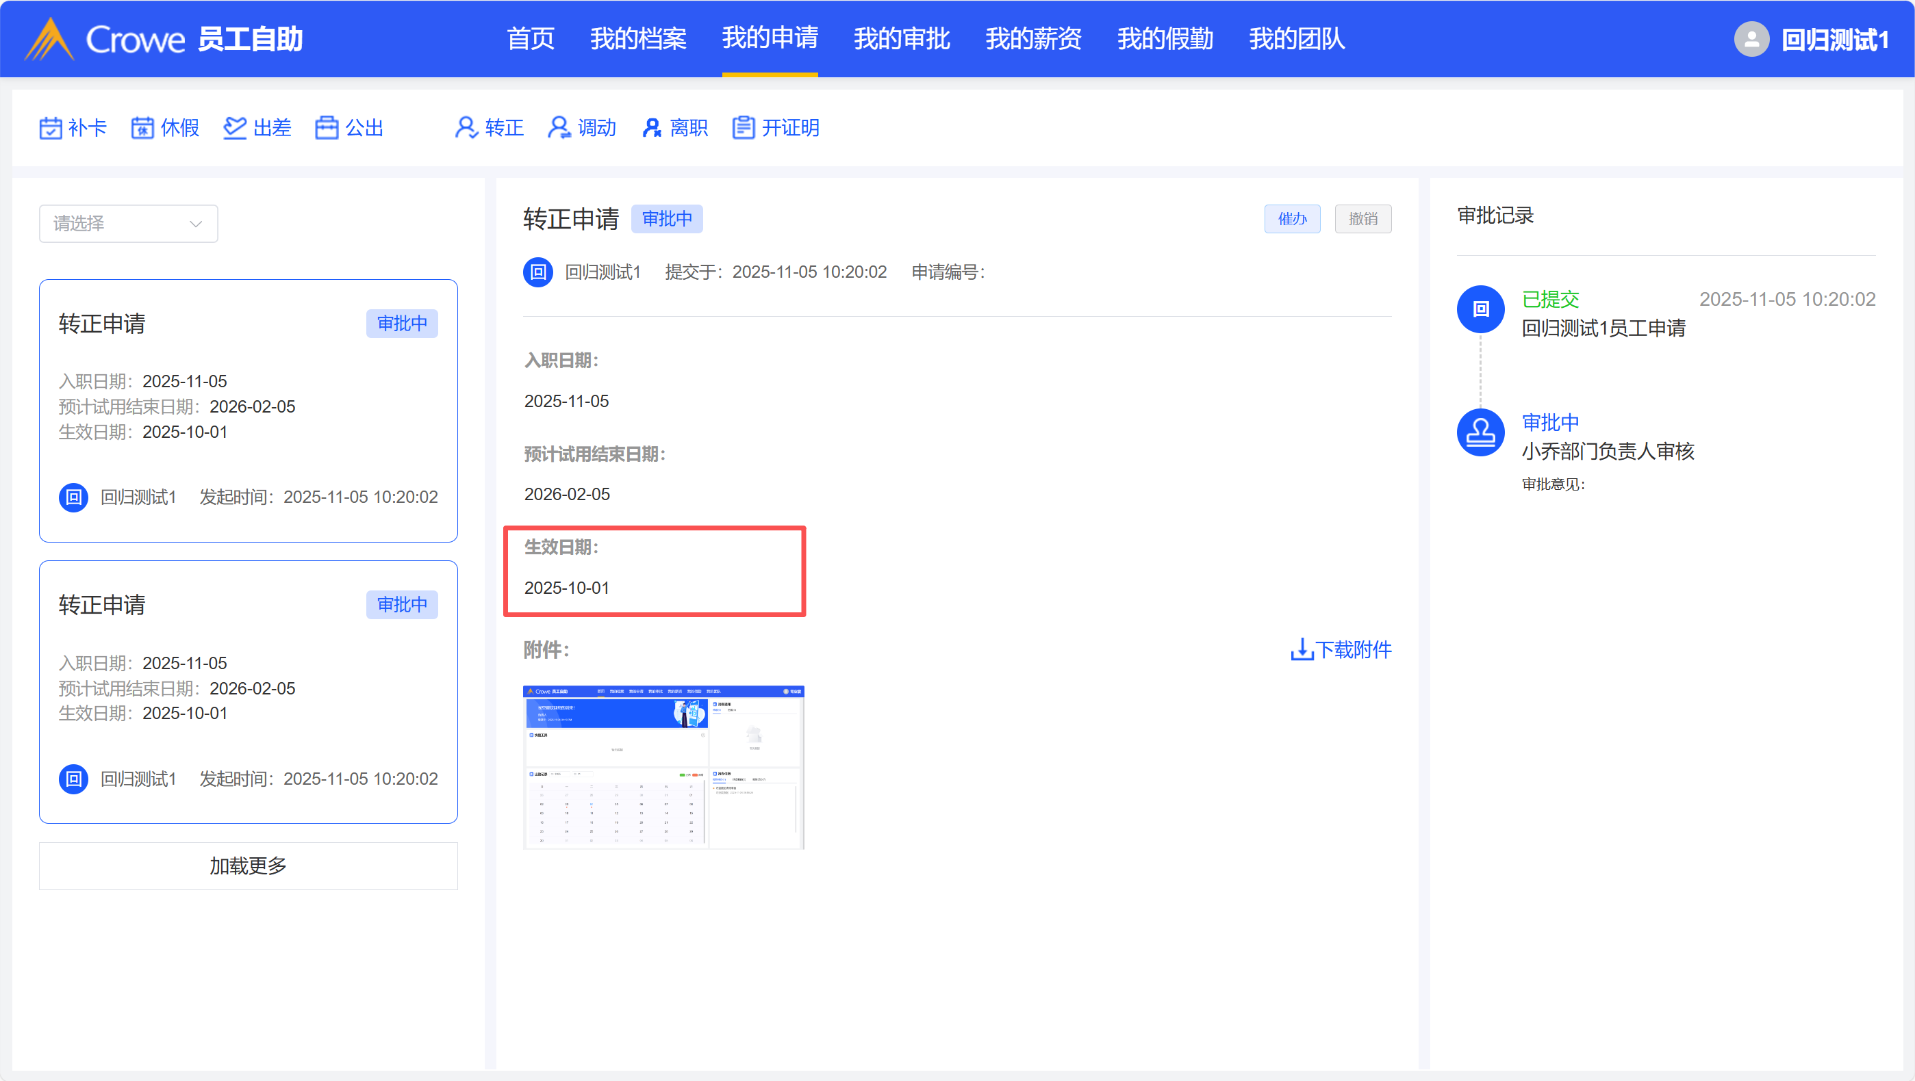Click the user avatar icon in header
This screenshot has width=1915, height=1081.
tap(1751, 40)
